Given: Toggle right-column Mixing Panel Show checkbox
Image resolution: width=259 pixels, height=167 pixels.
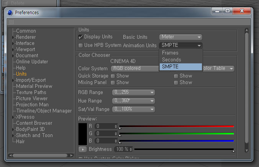Looking at the screenshot, I should click(x=176, y=83).
